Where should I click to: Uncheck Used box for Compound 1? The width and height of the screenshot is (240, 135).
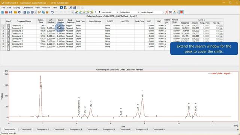coord(8,25)
